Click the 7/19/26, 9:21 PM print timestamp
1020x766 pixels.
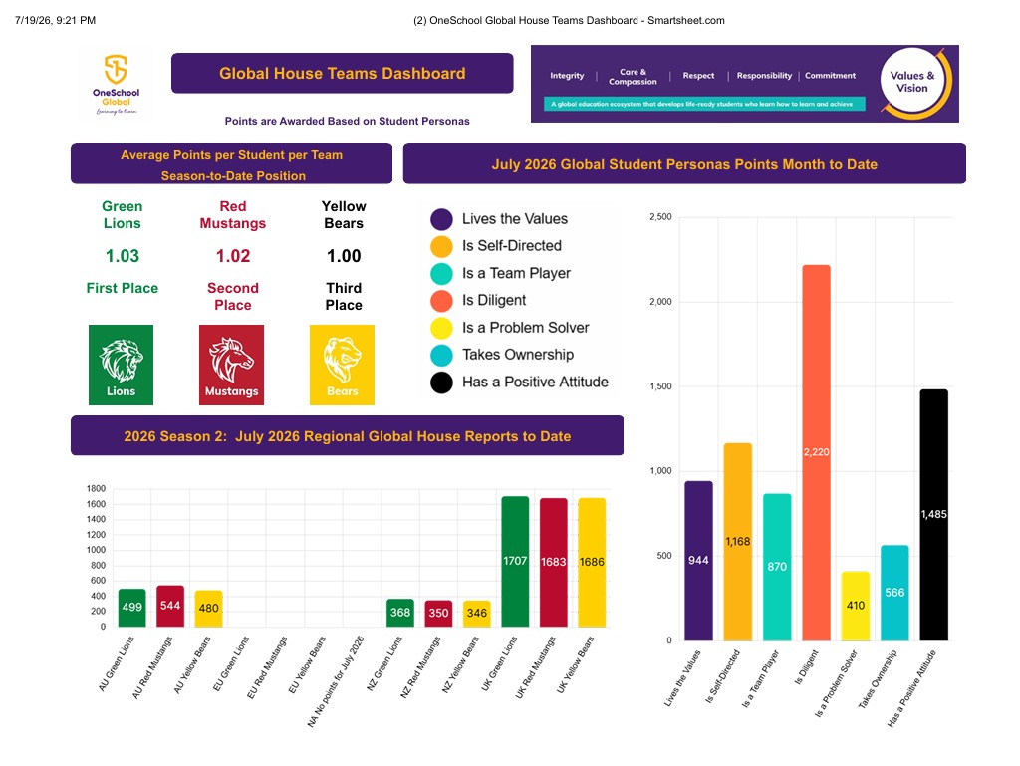tap(56, 20)
